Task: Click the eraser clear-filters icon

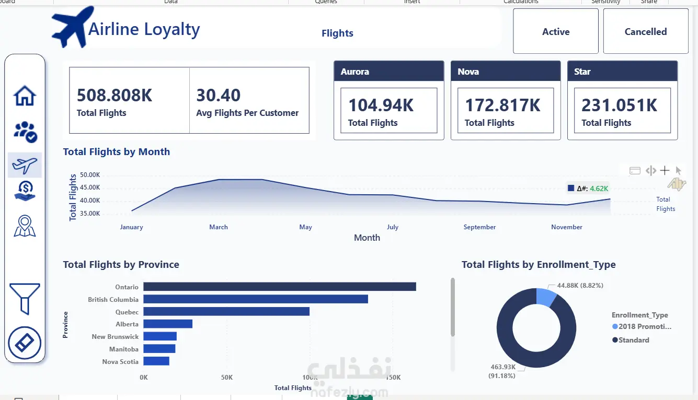Action: tap(25, 343)
